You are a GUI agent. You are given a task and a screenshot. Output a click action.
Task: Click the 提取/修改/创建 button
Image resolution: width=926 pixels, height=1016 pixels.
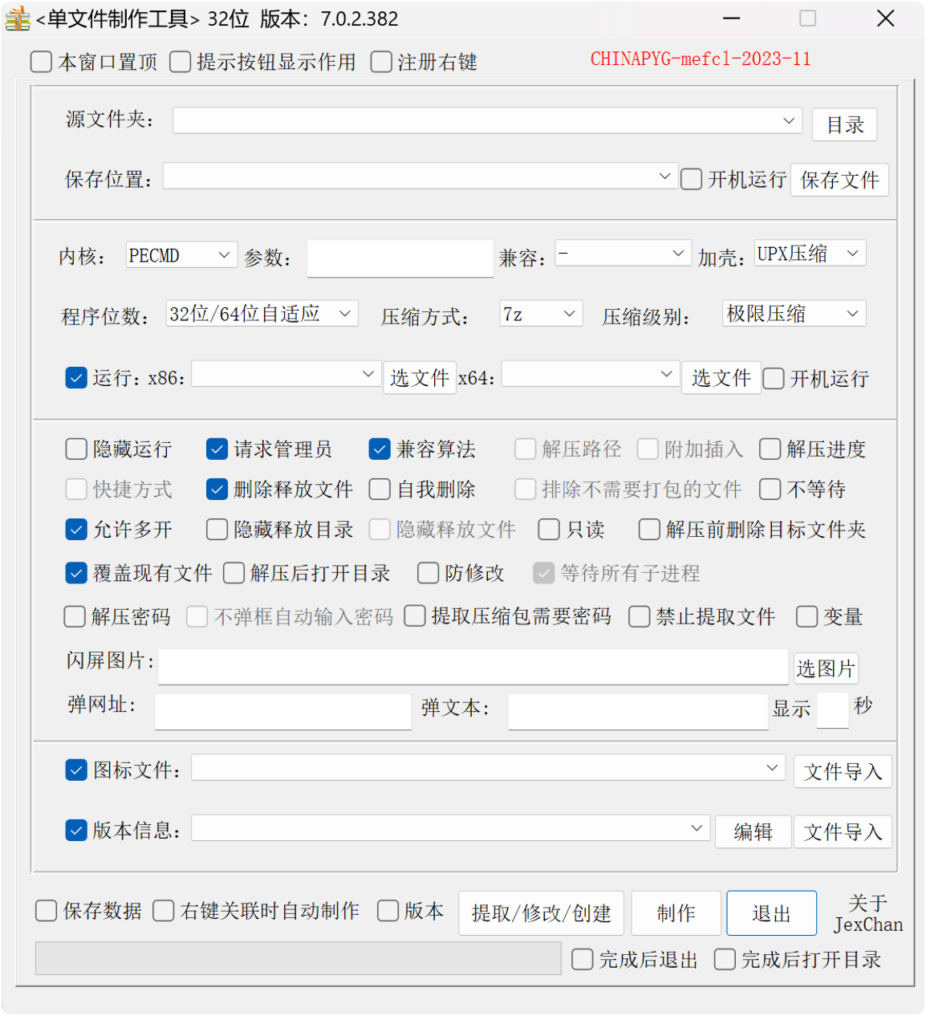pyautogui.click(x=540, y=912)
